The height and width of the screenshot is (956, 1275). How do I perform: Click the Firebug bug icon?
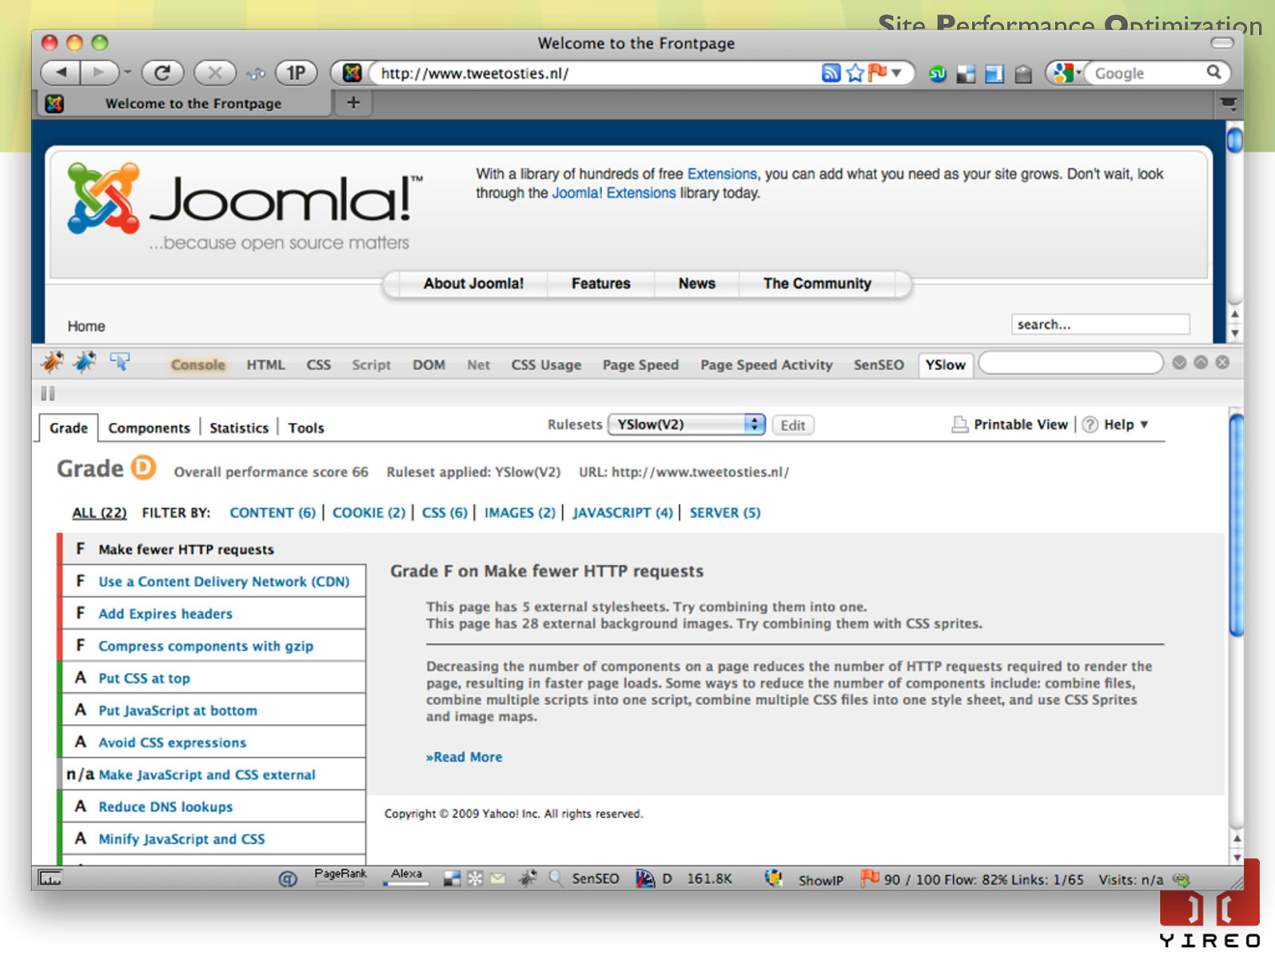[x=53, y=362]
